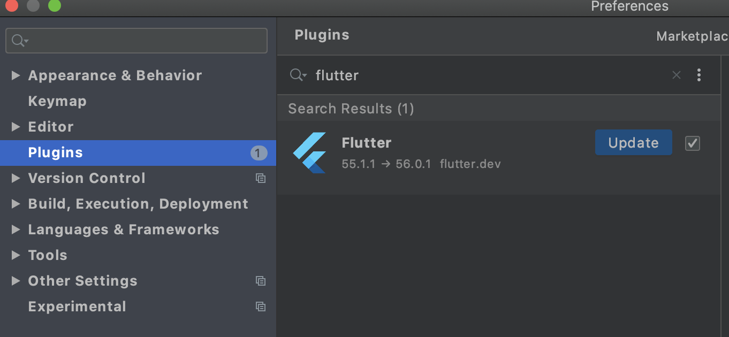The height and width of the screenshot is (337, 729).
Task: Click the Experimental project-level icon
Action: 261,307
